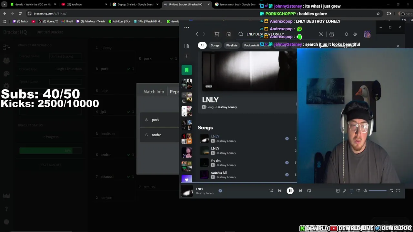Image resolution: width=413 pixels, height=232 pixels.
Task: Open the green bookmark library item
Action: [x=186, y=70]
